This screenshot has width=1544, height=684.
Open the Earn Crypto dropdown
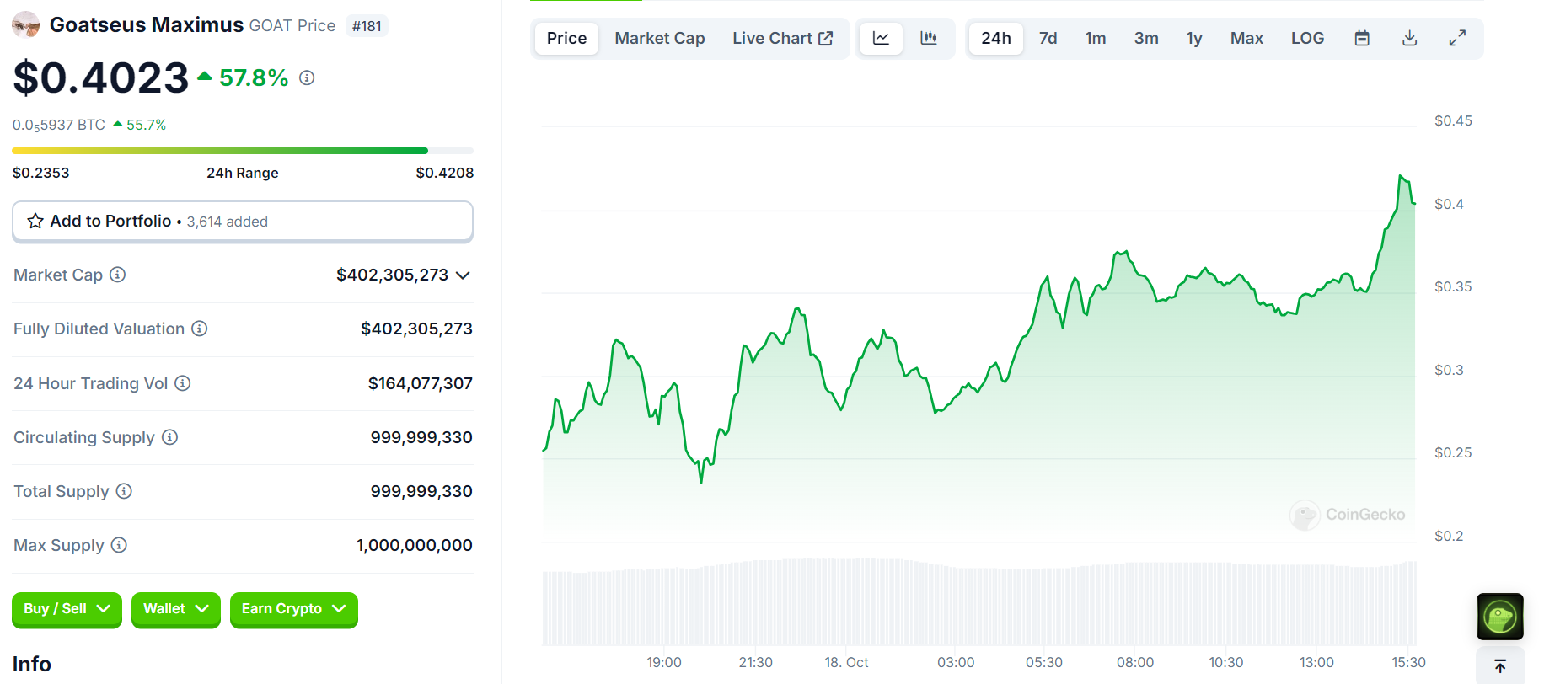294,609
